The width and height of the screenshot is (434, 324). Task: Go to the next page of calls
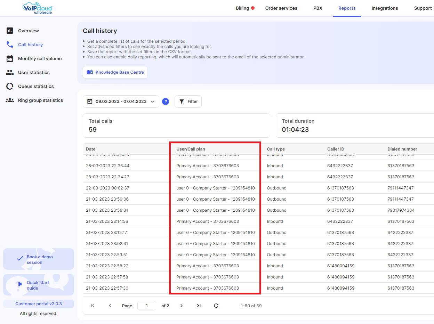182,306
